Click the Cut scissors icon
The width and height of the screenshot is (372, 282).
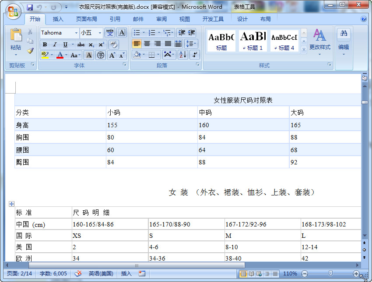click(x=30, y=32)
